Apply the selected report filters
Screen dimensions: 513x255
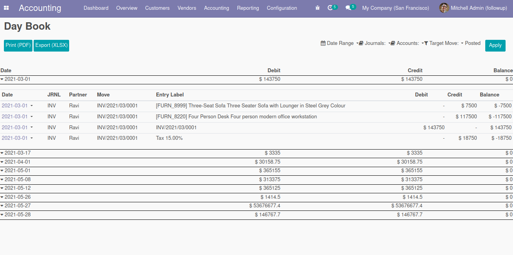495,45
